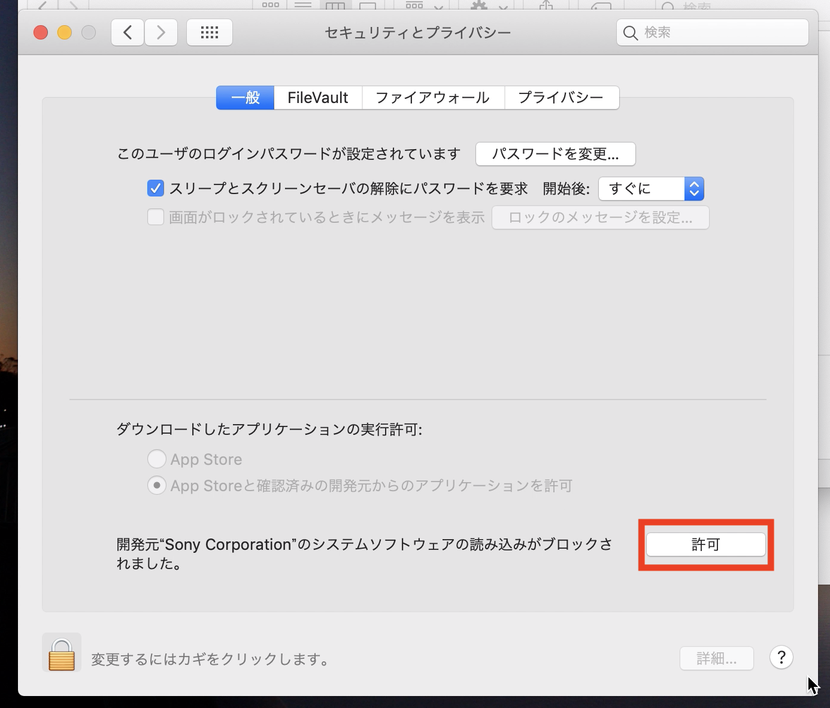Screen dimensions: 830x708
Task: Switch to the FileVault tab
Action: tap(318, 98)
